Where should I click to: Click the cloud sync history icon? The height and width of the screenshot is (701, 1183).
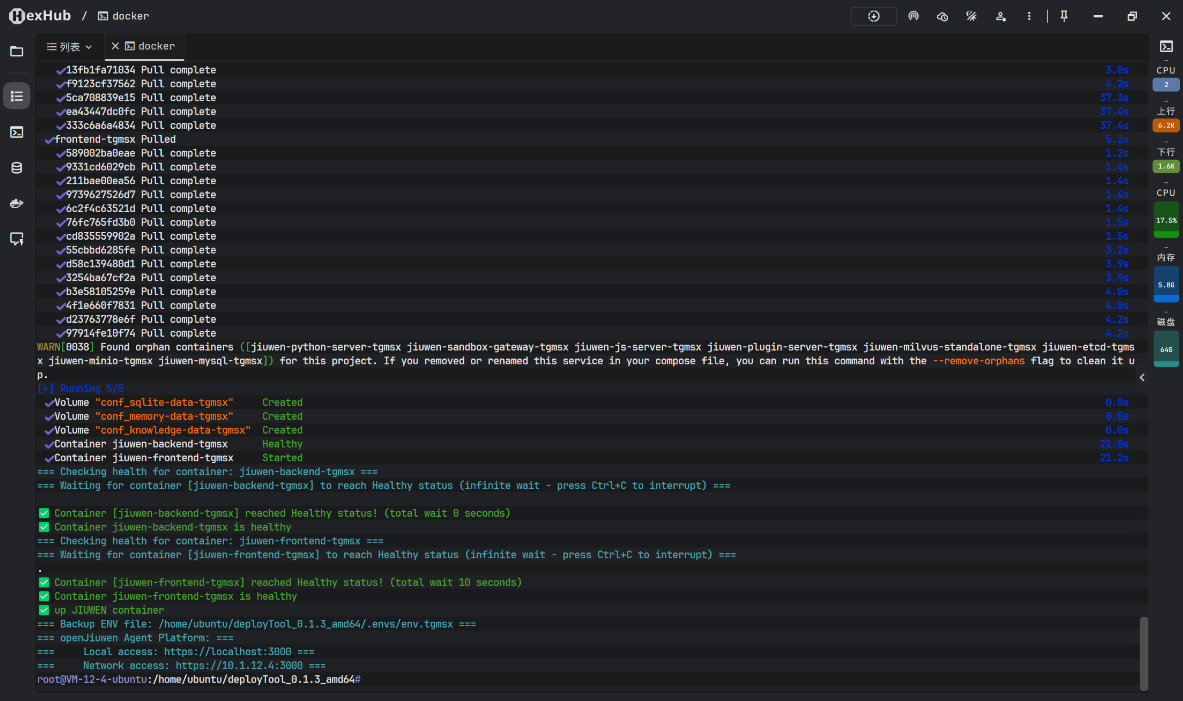coord(942,16)
